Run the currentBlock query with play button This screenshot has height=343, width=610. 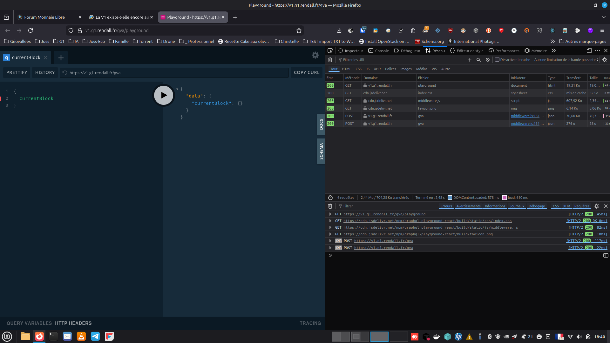[x=163, y=95]
